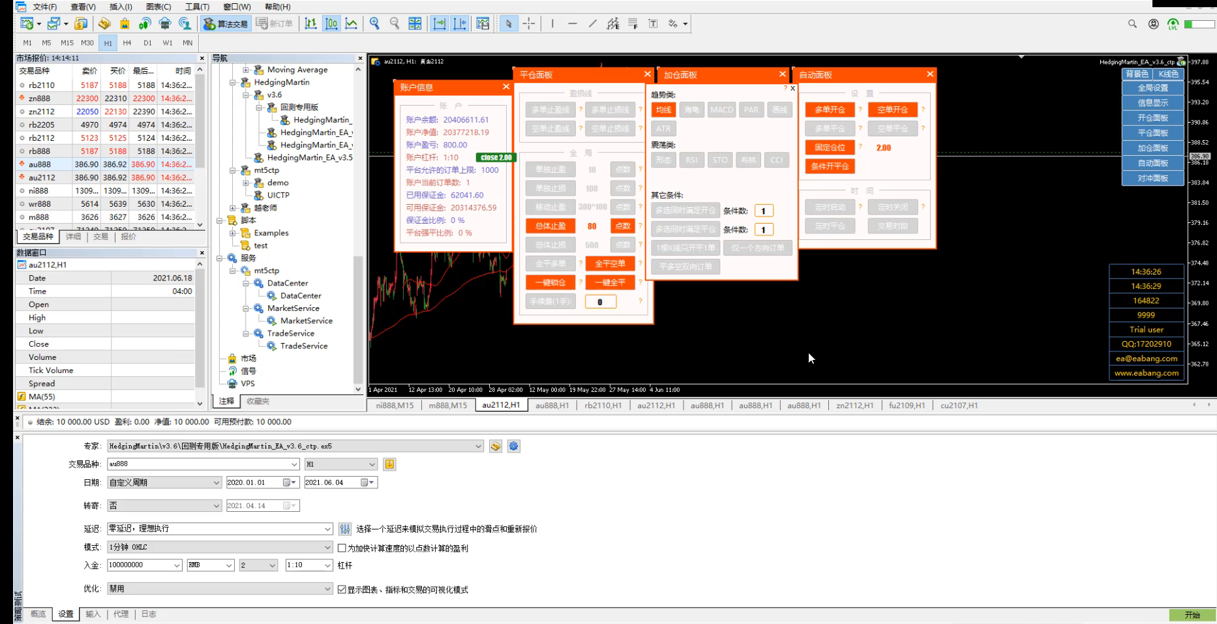Viewport: 1217px width, 624px height.
Task: Switch chart to candlestick display
Action: coord(331,24)
